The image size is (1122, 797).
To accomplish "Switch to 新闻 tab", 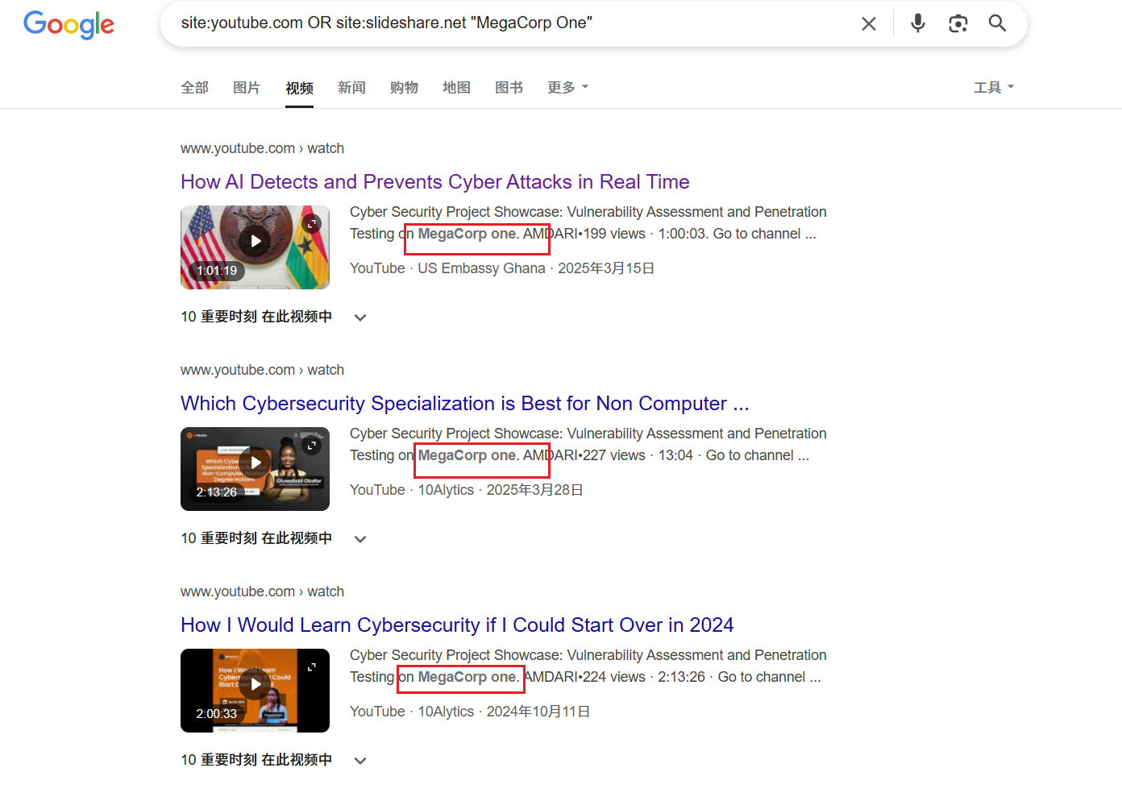I will (351, 87).
